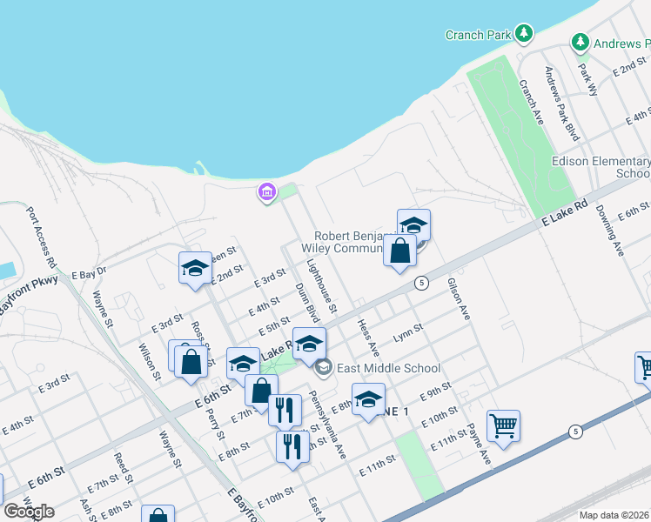
Task: Click the route 5 shield on the lower highway
Action: point(575,432)
